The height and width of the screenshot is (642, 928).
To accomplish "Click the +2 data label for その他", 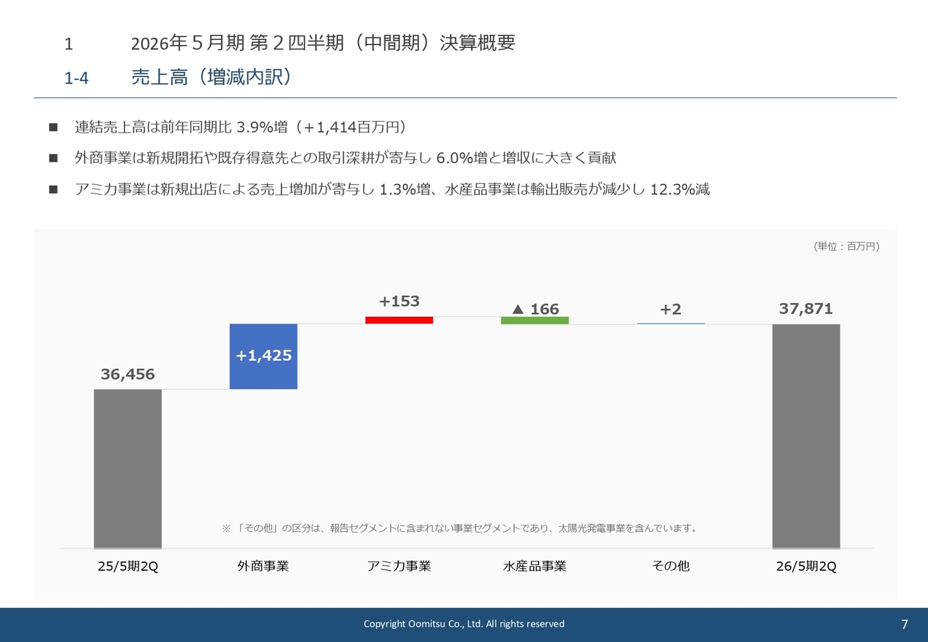I will pyautogui.click(x=671, y=309).
